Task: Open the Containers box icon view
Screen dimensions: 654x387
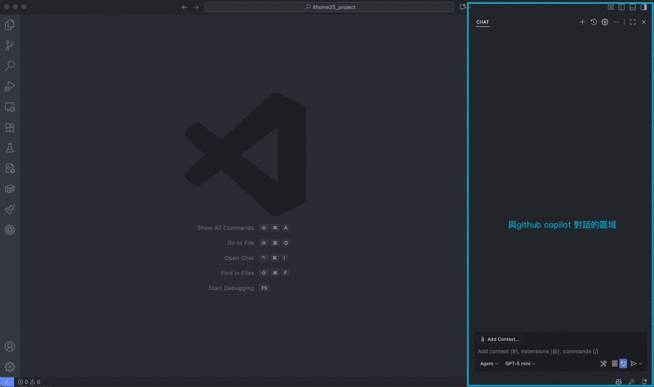Action: [10, 189]
